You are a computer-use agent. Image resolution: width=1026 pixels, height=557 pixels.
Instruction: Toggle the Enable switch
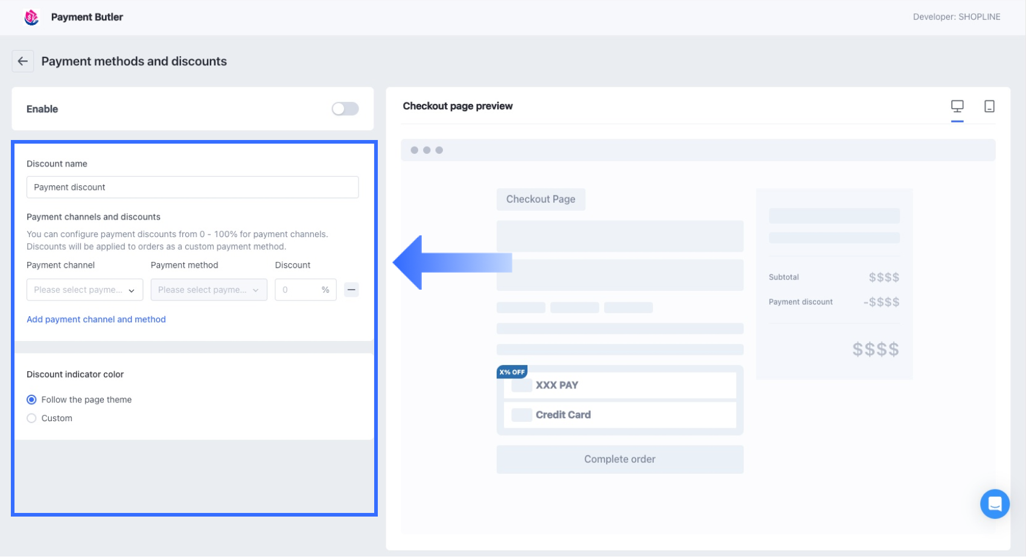tap(345, 109)
